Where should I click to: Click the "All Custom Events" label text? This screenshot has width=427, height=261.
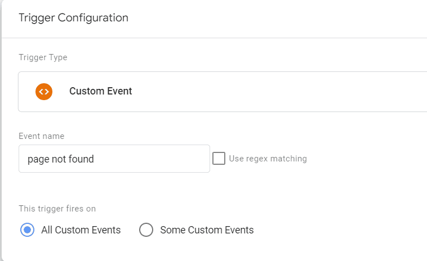click(x=81, y=230)
